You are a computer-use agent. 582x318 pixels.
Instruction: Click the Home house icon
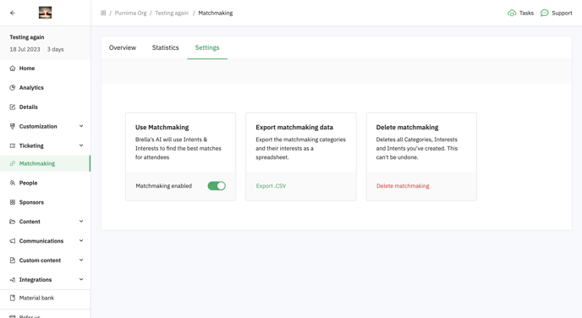13,69
